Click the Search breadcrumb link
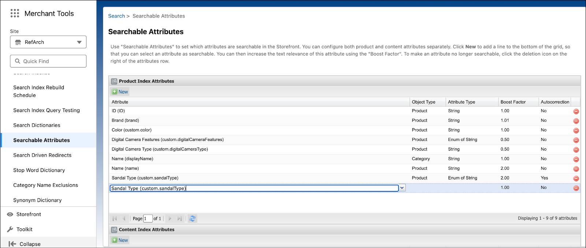 click(x=116, y=16)
